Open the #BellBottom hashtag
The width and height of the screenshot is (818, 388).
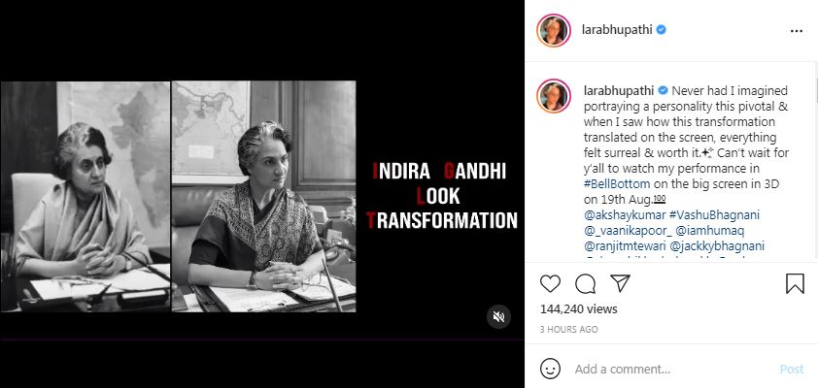[x=617, y=184]
